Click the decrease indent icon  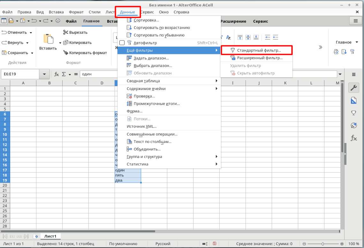[275, 37]
